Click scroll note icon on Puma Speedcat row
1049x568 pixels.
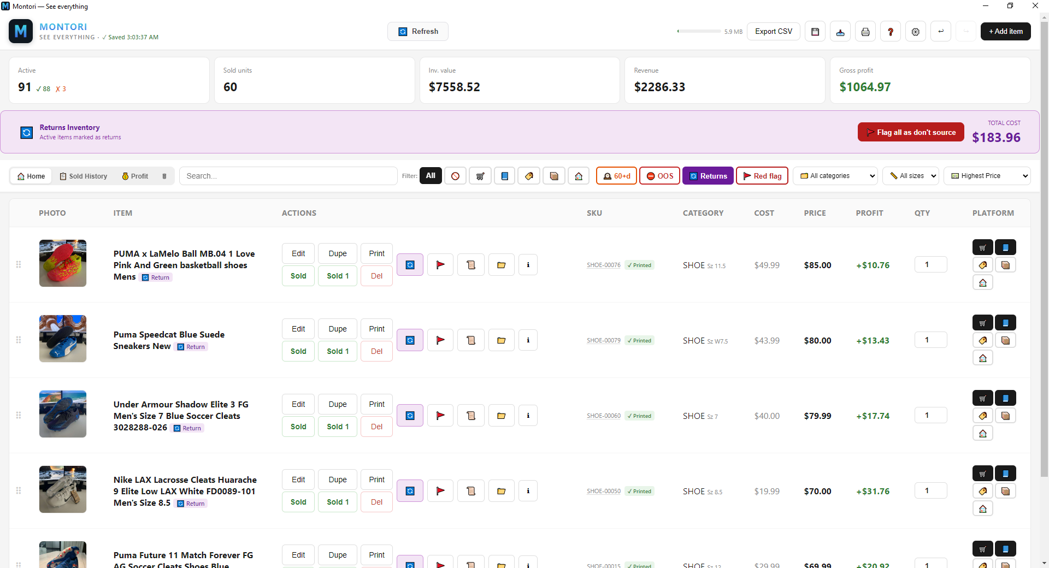471,340
